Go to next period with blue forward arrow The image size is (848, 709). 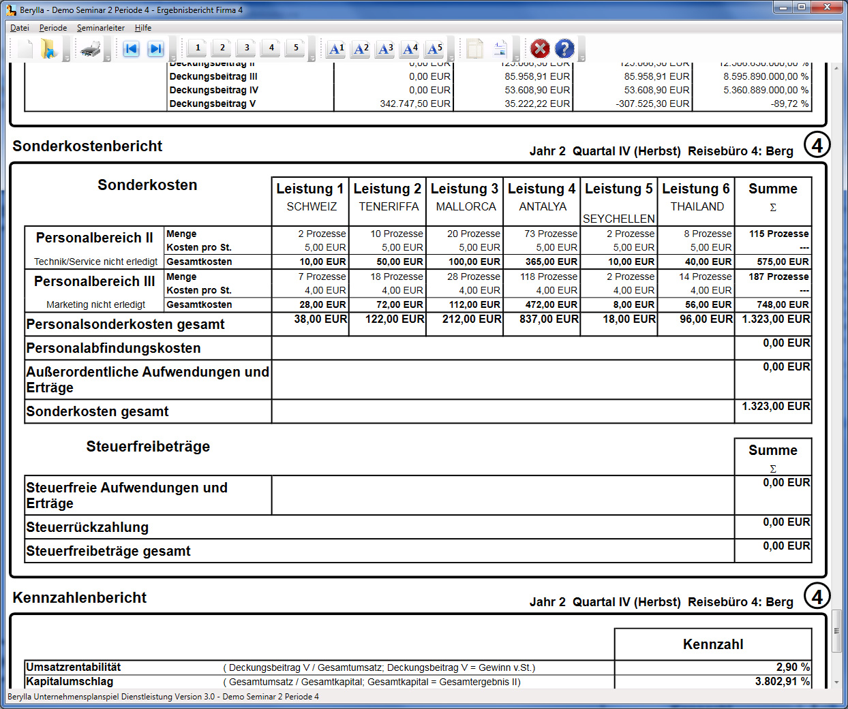click(x=155, y=48)
